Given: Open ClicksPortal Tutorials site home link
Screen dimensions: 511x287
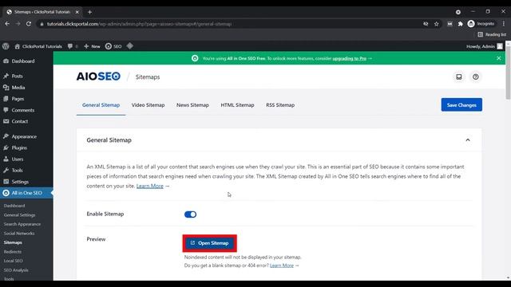Looking at the screenshot, I should [x=38, y=46].
